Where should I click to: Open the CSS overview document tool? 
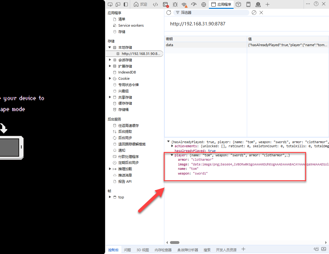248,4
